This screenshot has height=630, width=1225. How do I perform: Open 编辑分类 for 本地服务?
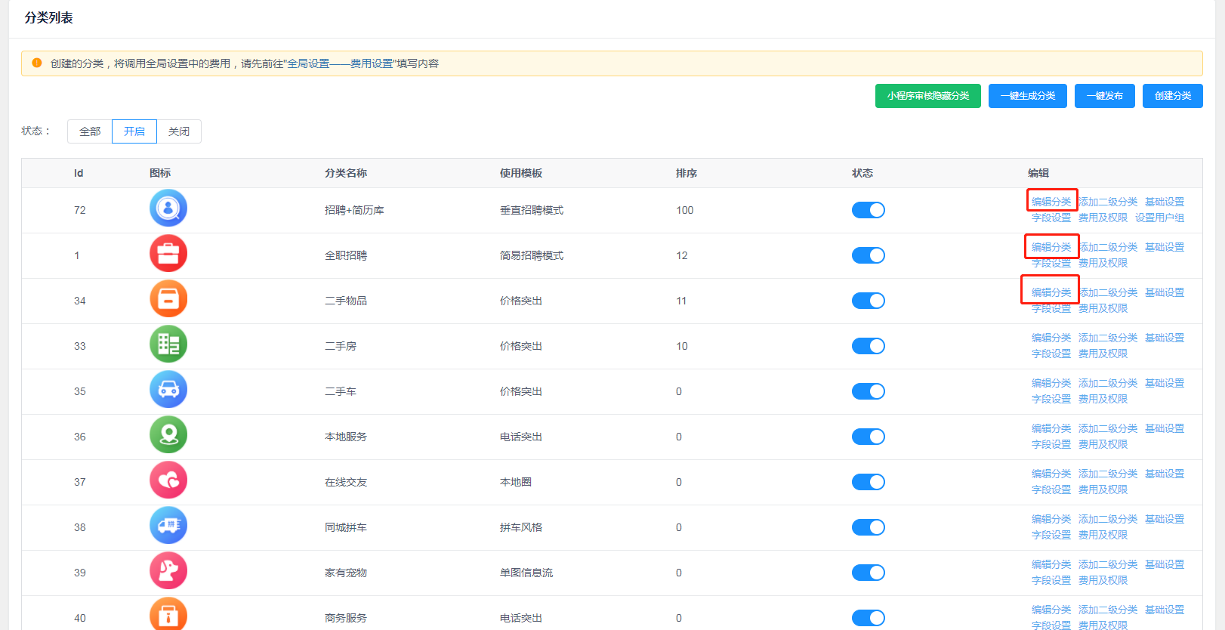tap(1051, 428)
